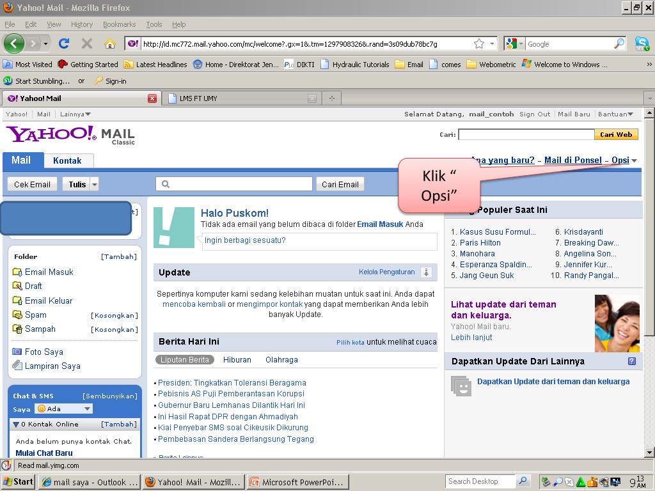Click the Email Keluar folder icon
This screenshot has width=655, height=491.
[17, 300]
